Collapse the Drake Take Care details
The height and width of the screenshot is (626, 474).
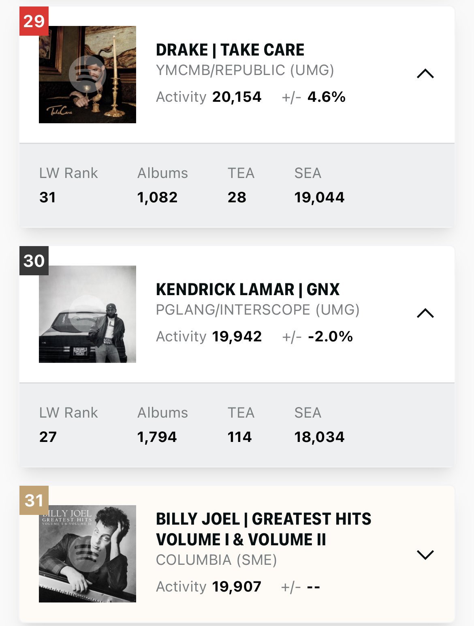[425, 74]
